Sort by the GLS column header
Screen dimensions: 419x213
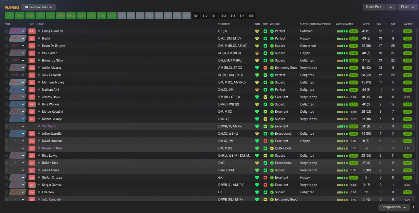click(379, 24)
